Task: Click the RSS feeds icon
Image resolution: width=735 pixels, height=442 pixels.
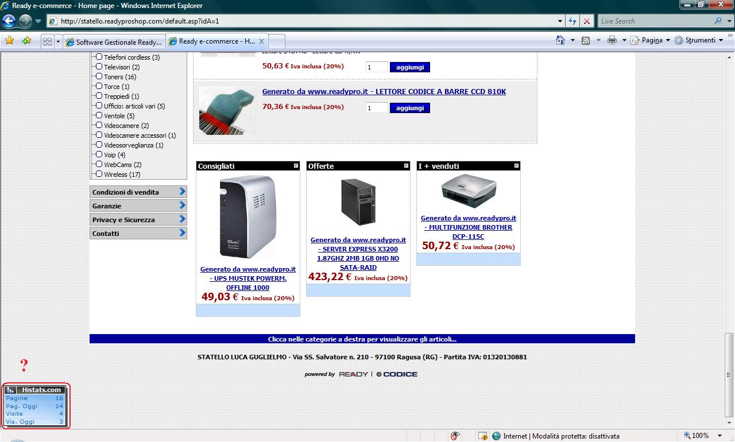Action: click(x=586, y=41)
